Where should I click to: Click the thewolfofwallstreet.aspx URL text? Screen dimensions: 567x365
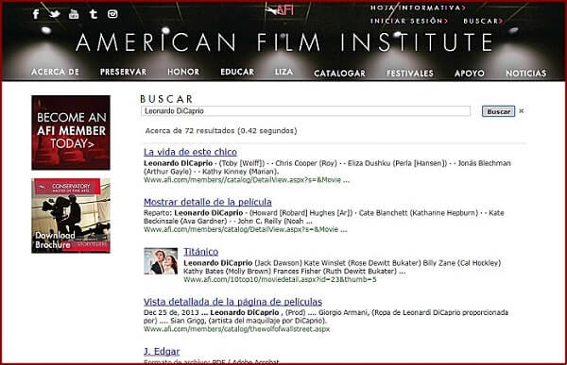[x=237, y=329]
